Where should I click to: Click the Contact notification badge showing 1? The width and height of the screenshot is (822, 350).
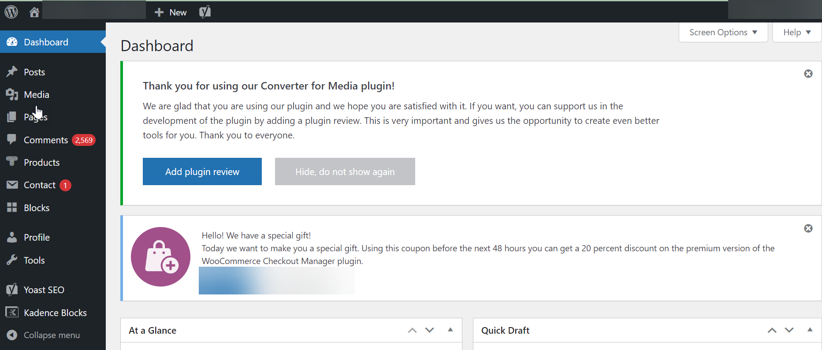point(65,185)
